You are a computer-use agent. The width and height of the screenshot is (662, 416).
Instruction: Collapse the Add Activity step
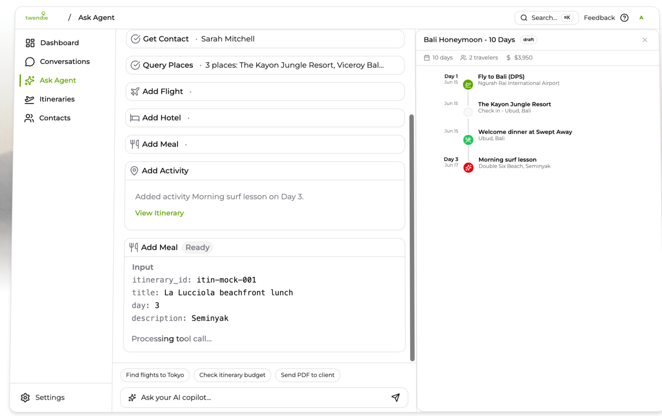click(x=265, y=171)
